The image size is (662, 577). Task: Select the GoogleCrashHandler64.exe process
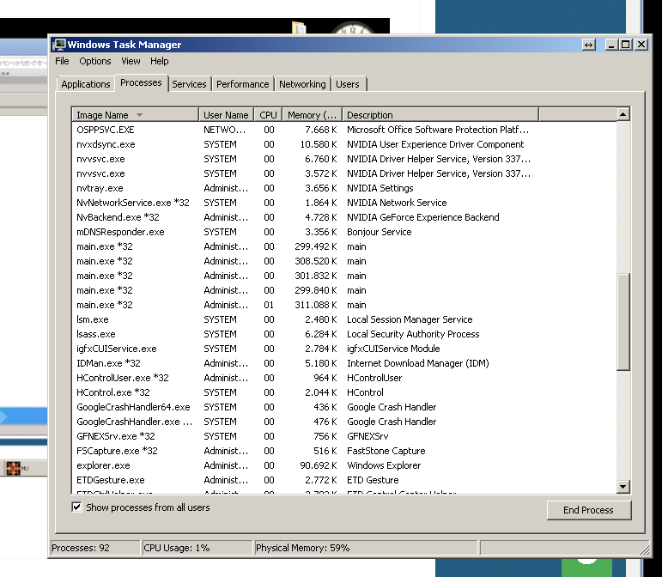pos(344,407)
